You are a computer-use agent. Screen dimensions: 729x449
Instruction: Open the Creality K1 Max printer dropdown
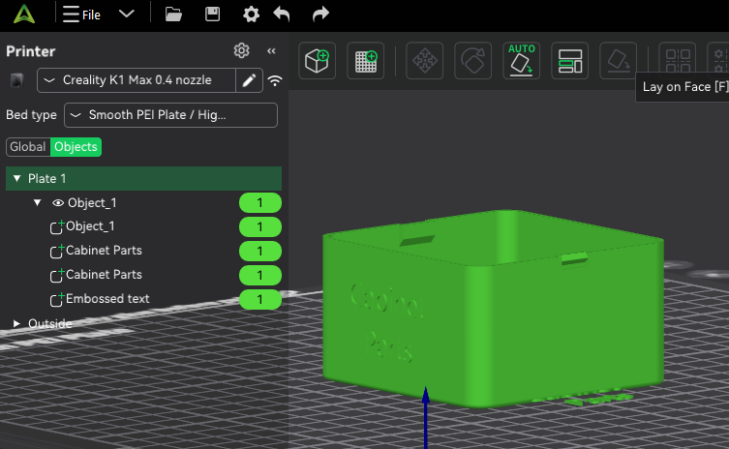click(137, 80)
